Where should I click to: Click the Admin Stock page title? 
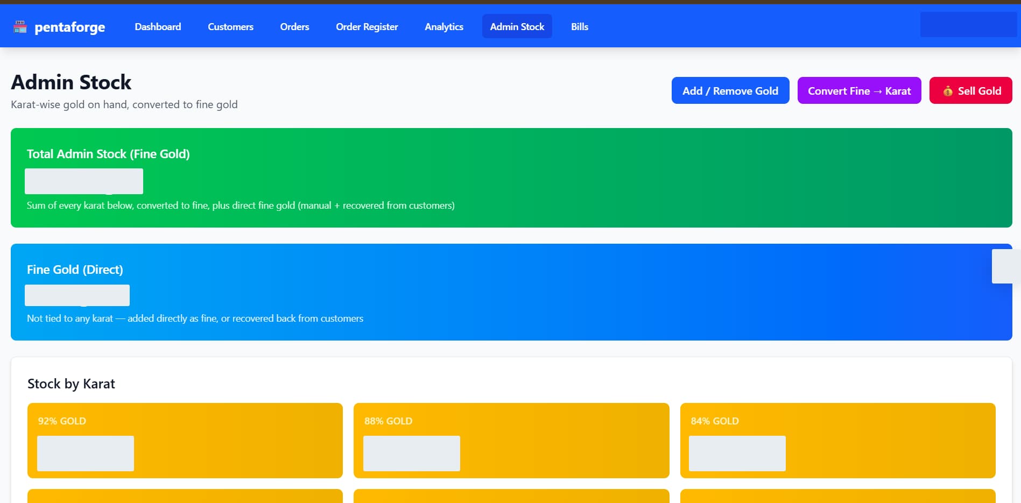(71, 82)
